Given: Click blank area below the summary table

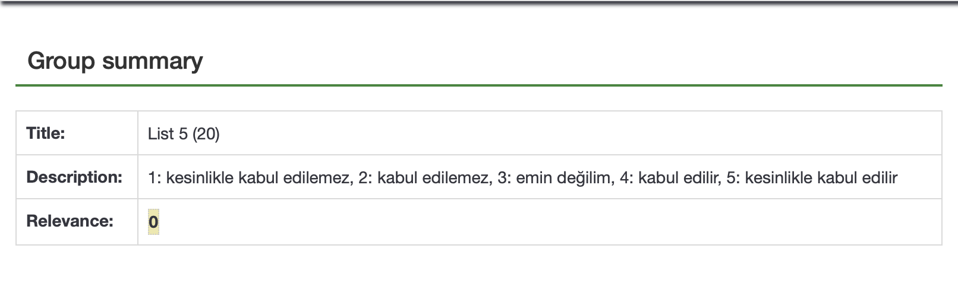Looking at the screenshot, I should tap(478, 270).
